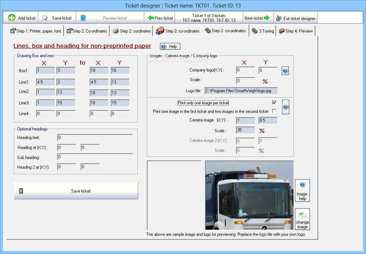Image resolution: width=366 pixels, height=254 pixels.
Task: Click Box1 end Y field showing 16
Action: 120,70
